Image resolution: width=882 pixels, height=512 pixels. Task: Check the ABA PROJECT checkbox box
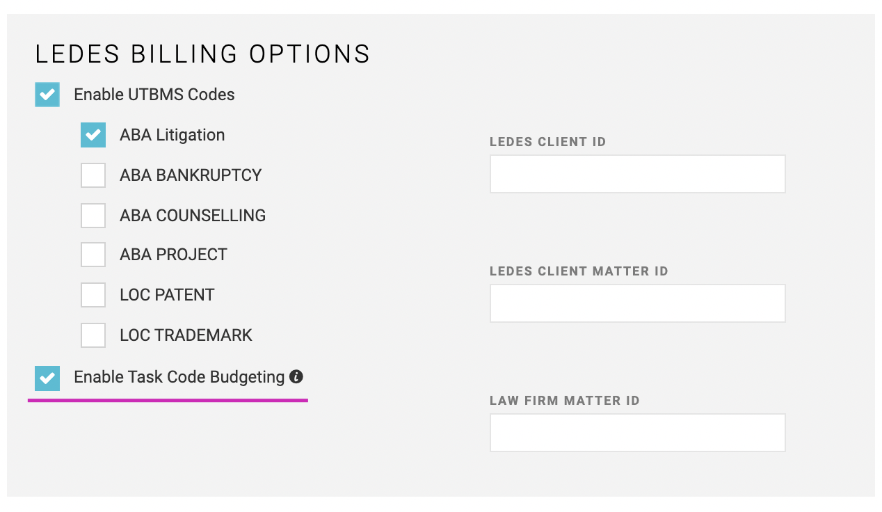click(93, 255)
